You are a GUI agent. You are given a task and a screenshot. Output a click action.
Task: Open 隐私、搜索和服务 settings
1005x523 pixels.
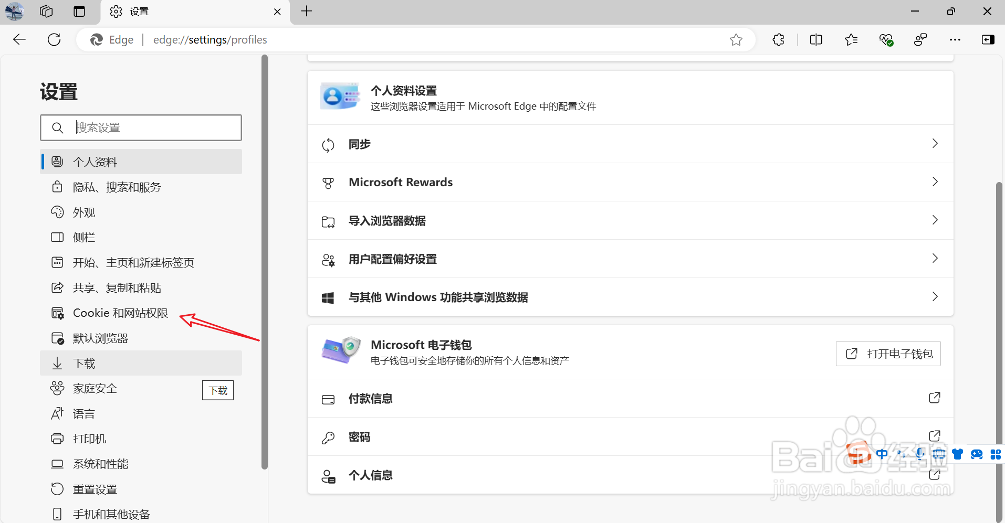[x=141, y=187]
